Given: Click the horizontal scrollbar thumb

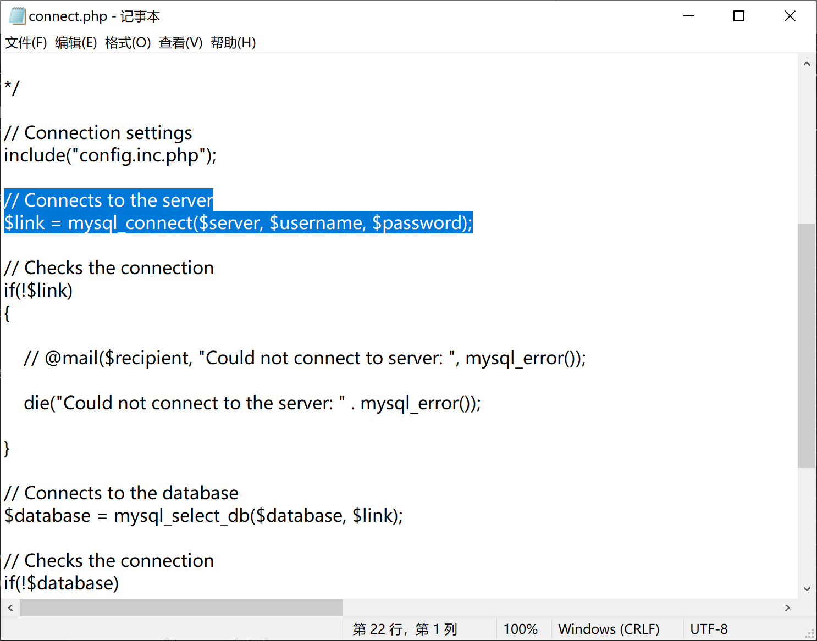Looking at the screenshot, I should click(x=181, y=607).
